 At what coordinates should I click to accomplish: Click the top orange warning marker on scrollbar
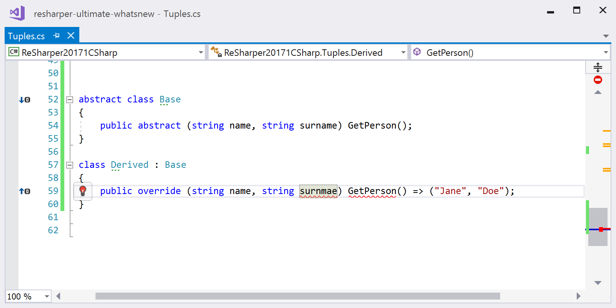[x=607, y=131]
